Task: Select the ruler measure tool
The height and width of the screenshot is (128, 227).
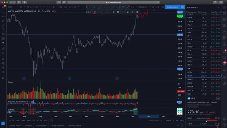Action: tap(3, 49)
